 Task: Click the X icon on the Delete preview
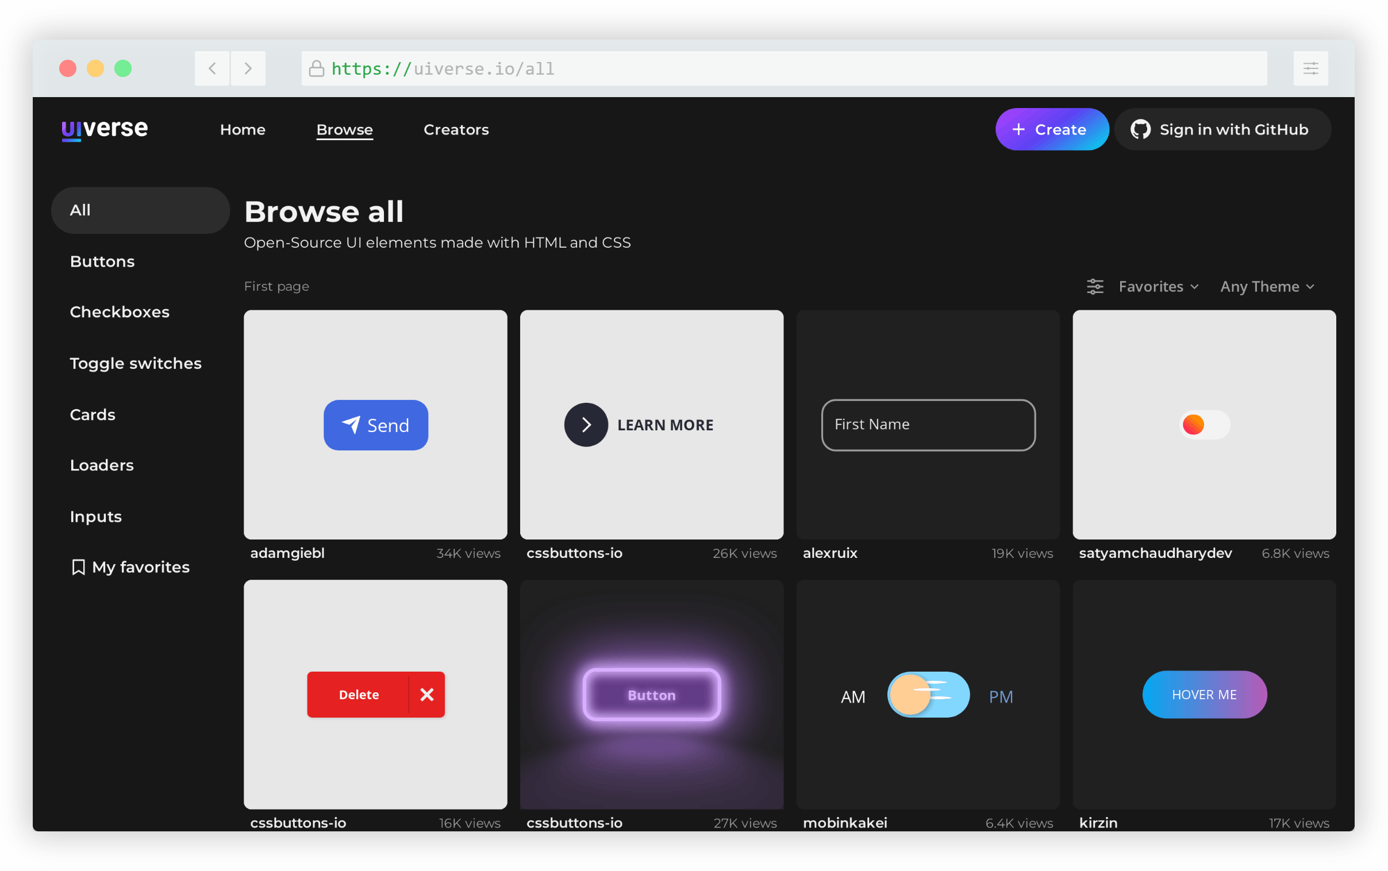(x=426, y=694)
